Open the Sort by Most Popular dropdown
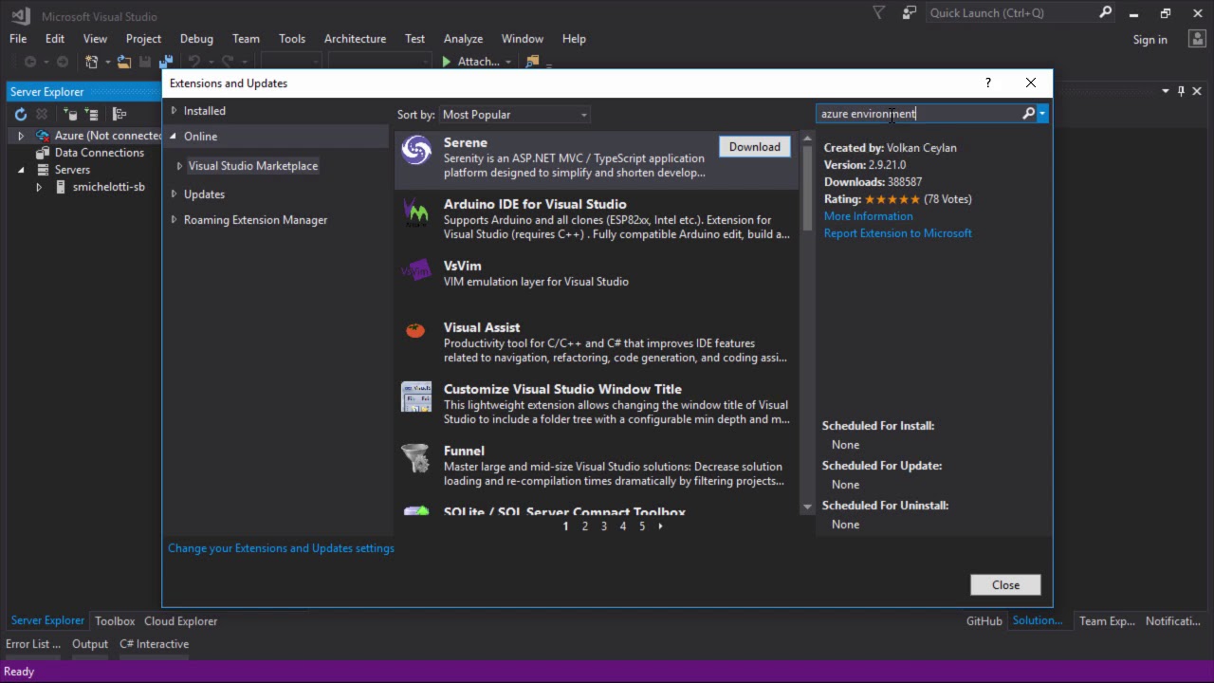Image resolution: width=1214 pixels, height=683 pixels. (x=515, y=115)
